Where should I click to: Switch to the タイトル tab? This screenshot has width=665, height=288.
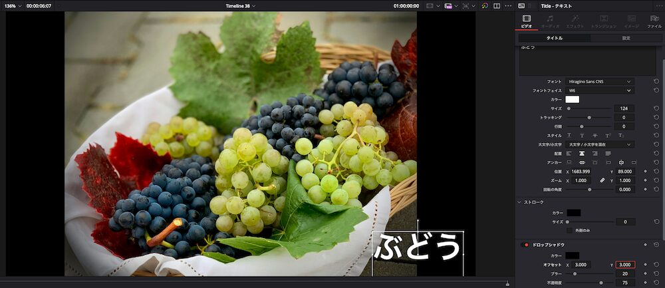(553, 38)
